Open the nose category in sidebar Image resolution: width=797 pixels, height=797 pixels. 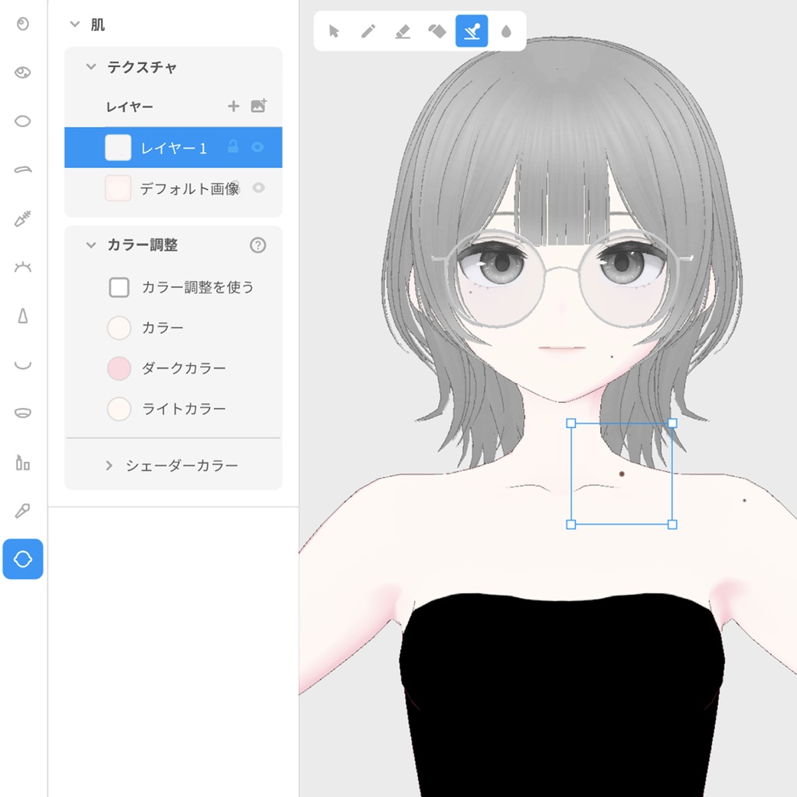23,316
